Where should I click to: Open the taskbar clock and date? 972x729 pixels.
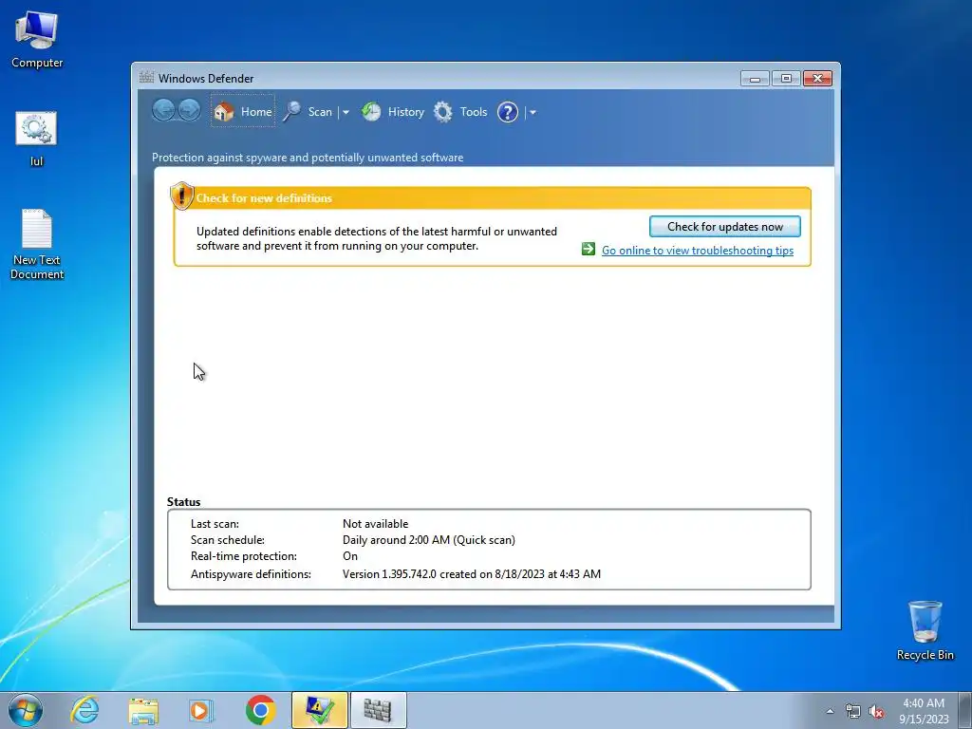pyautogui.click(x=923, y=711)
